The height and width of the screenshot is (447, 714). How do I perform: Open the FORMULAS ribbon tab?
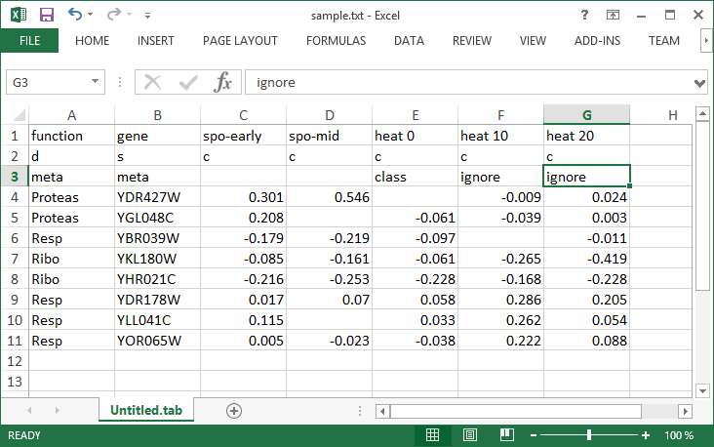point(336,41)
